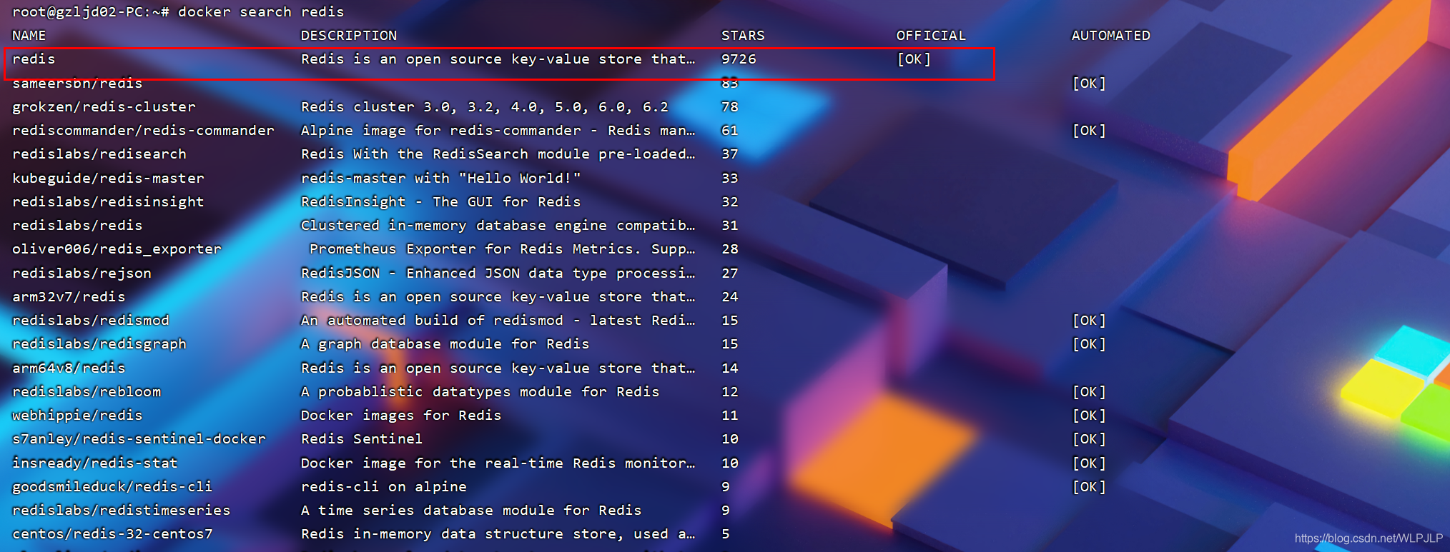Select the name 'kubeguide/redis-master'

[108, 179]
